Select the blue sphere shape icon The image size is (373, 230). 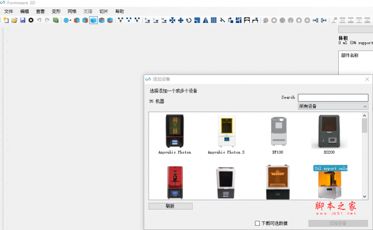[x=66, y=20]
